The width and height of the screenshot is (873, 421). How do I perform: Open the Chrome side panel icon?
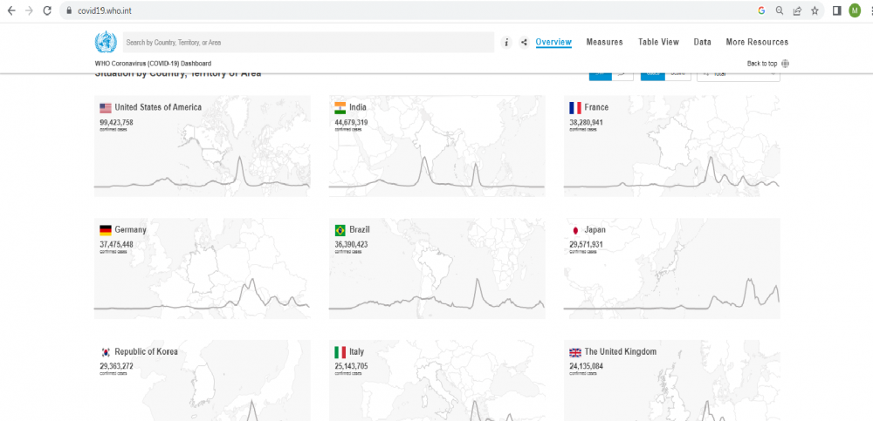pyautogui.click(x=837, y=10)
